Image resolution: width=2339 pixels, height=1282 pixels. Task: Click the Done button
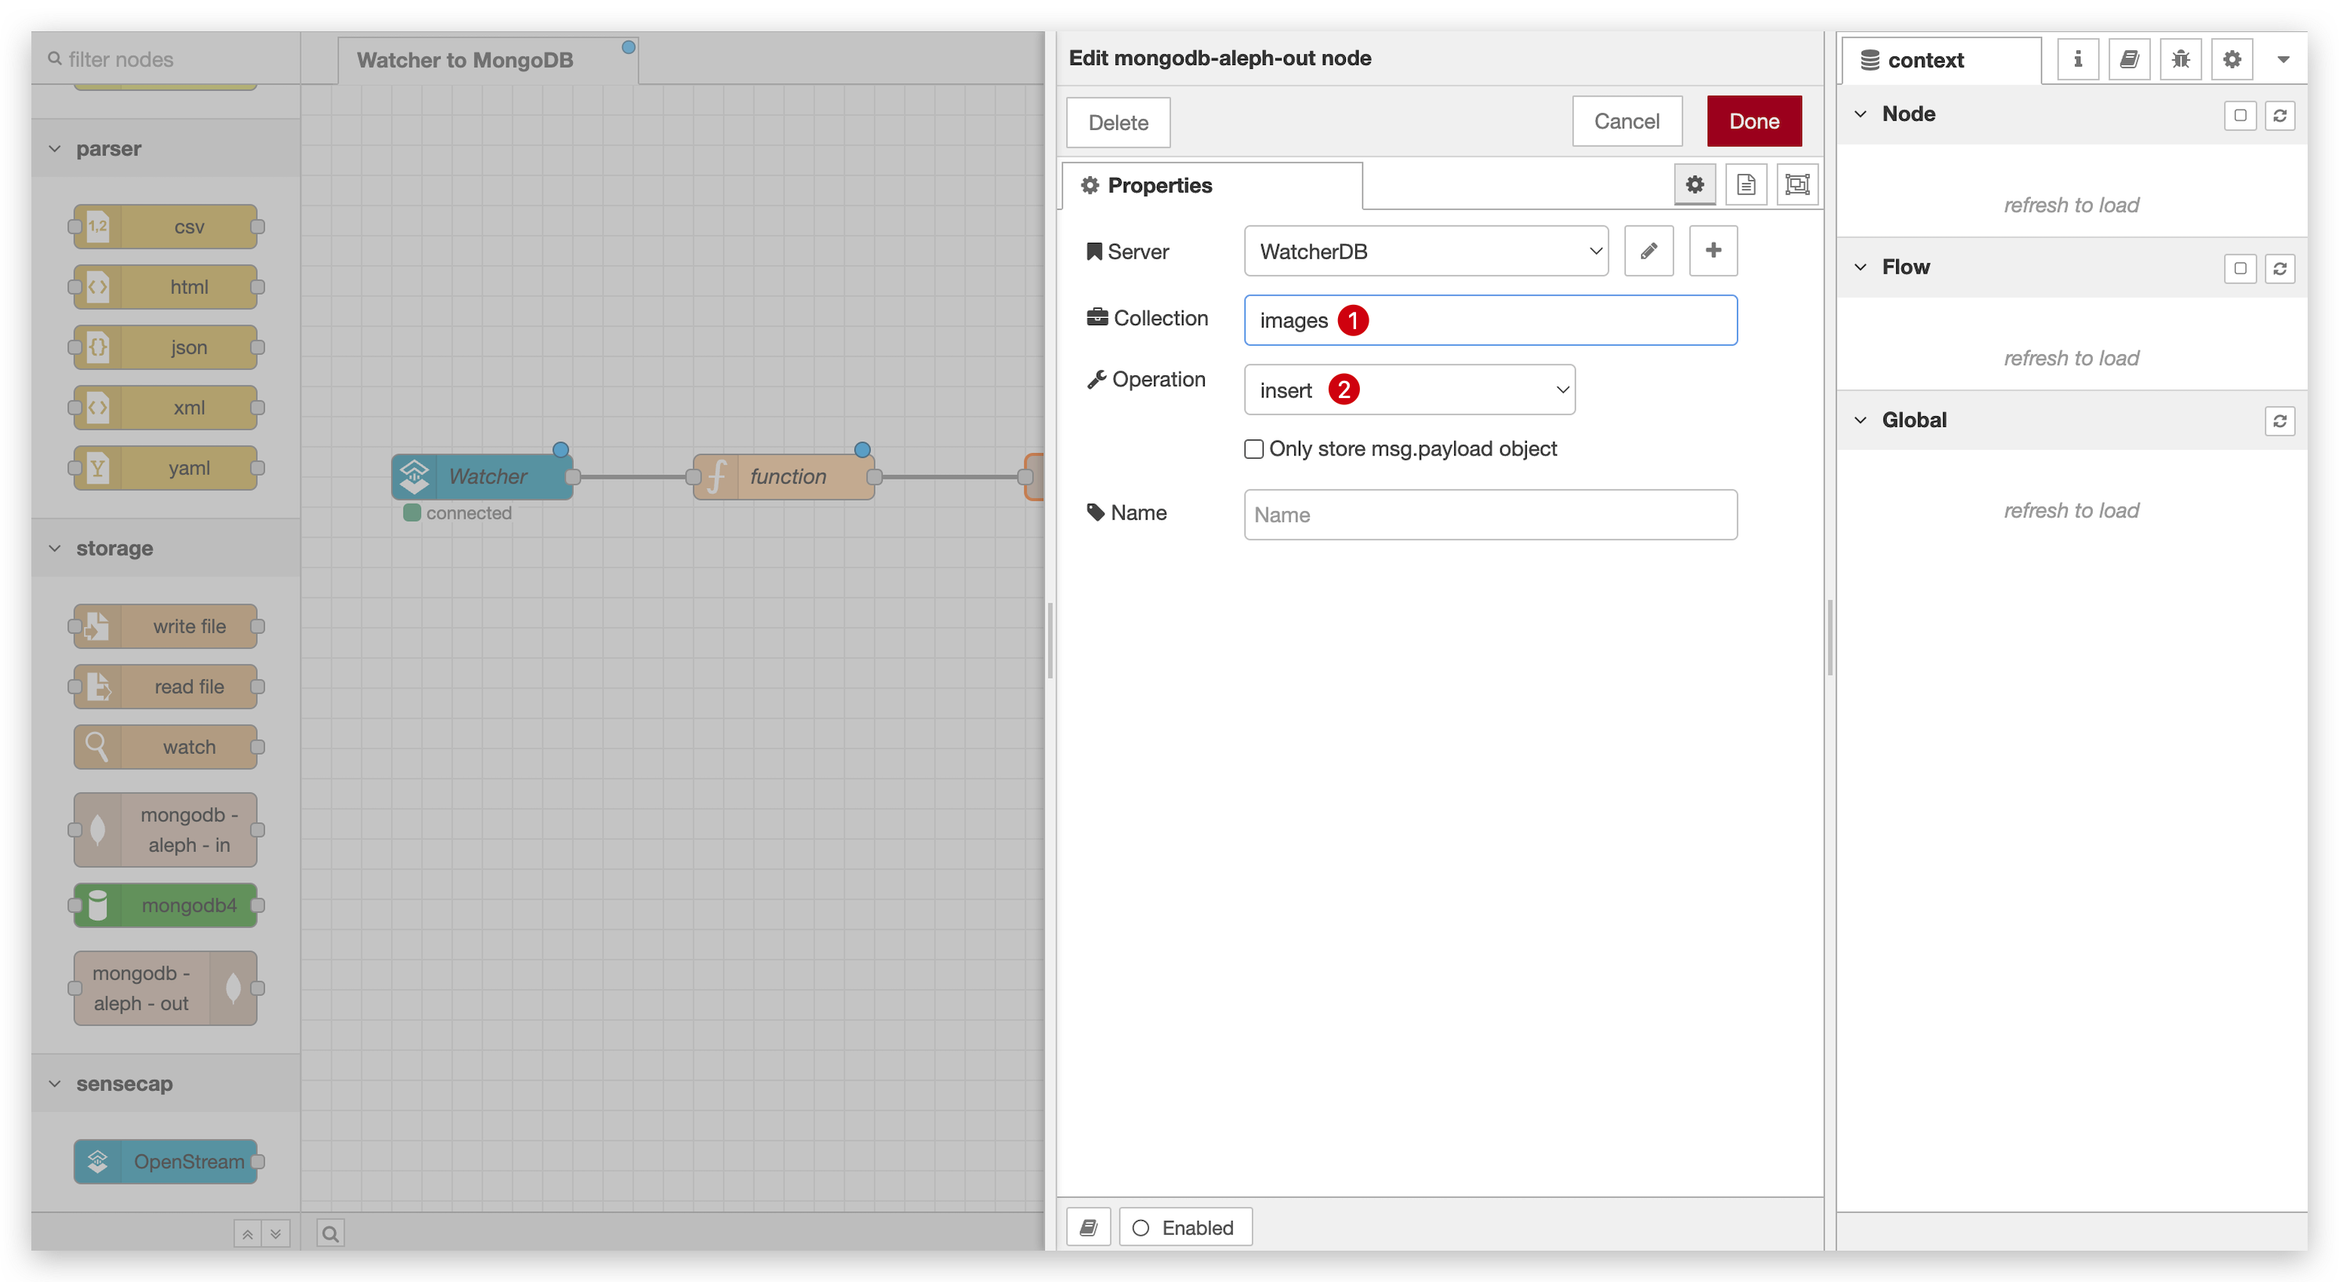[1753, 121]
